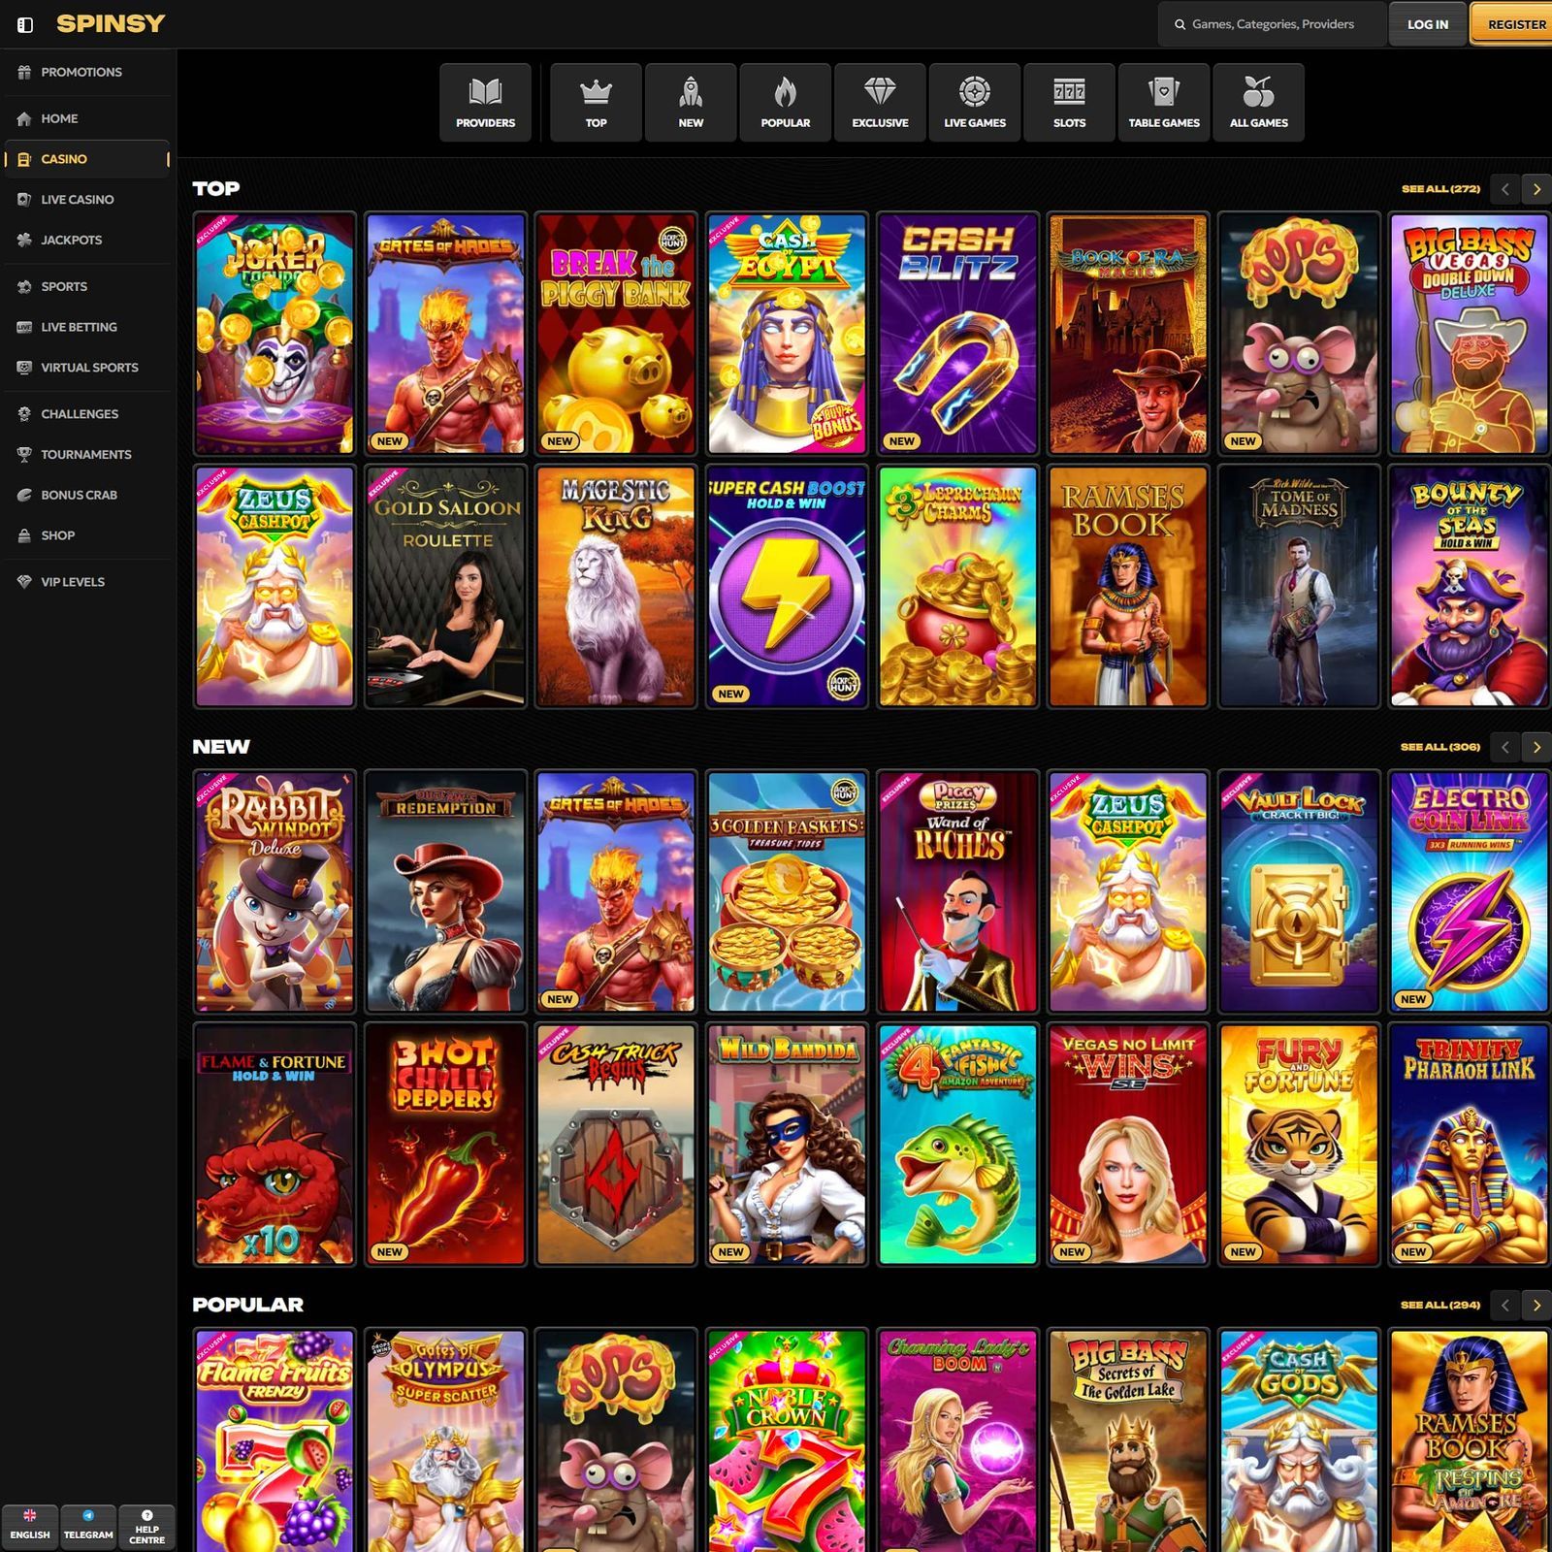Open Tournaments in the sidebar
The width and height of the screenshot is (1552, 1552).
point(87,454)
